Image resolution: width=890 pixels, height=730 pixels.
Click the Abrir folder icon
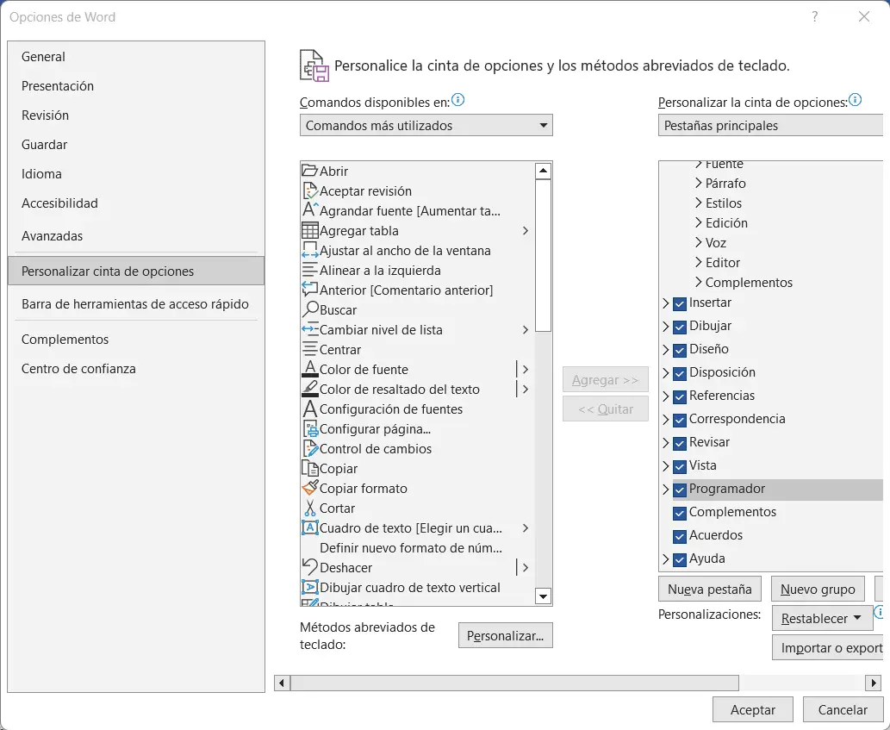[309, 171]
